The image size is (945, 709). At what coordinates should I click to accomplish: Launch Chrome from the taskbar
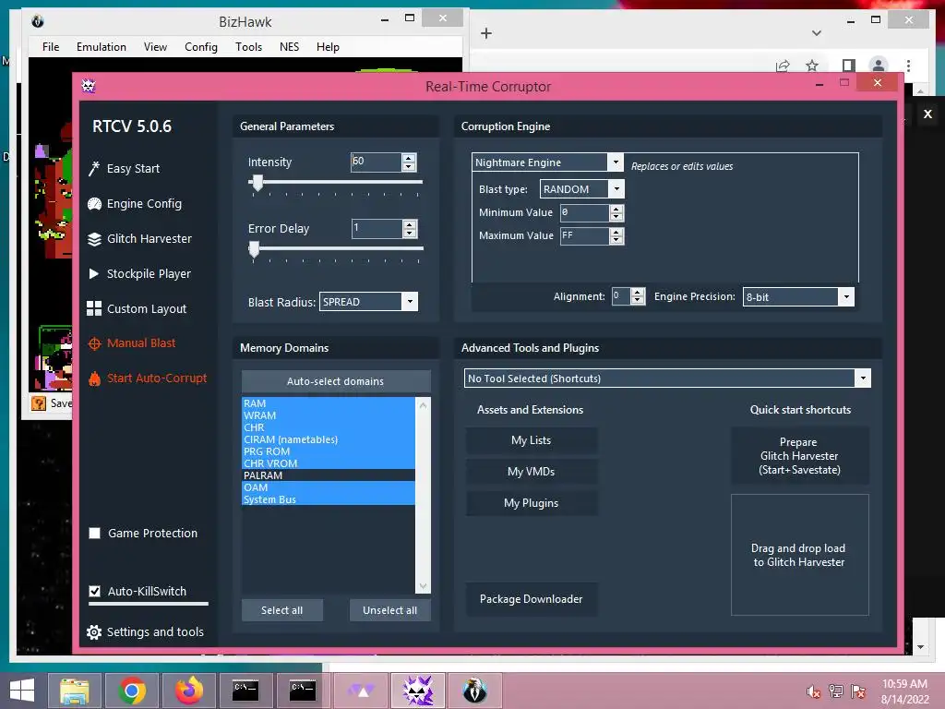tap(132, 691)
